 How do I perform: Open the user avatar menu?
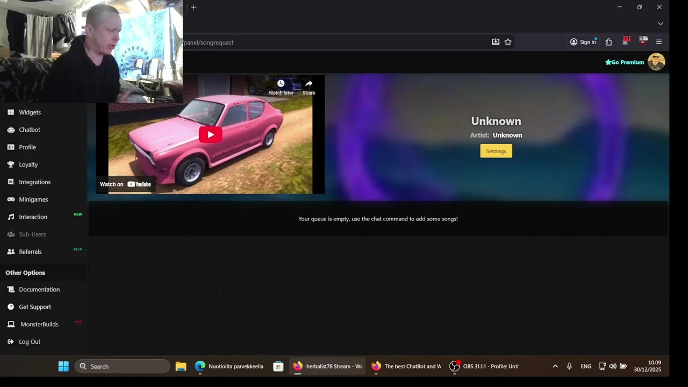click(x=656, y=62)
